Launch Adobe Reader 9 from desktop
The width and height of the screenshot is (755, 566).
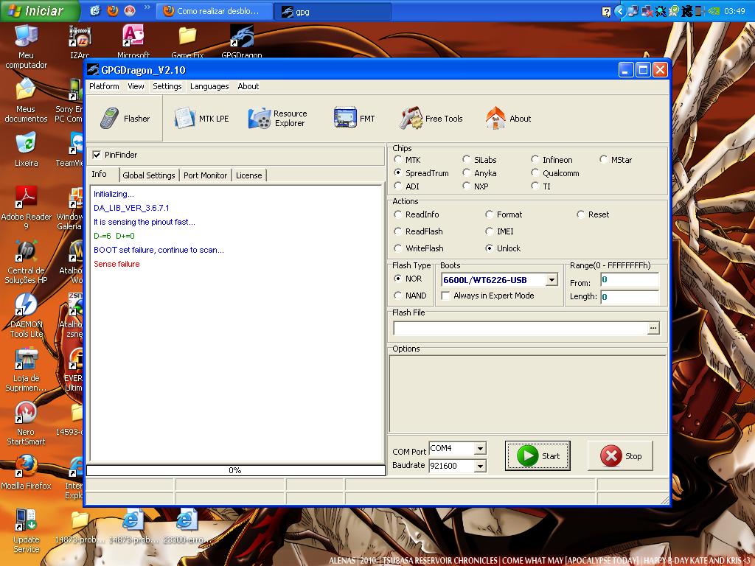pos(26,208)
